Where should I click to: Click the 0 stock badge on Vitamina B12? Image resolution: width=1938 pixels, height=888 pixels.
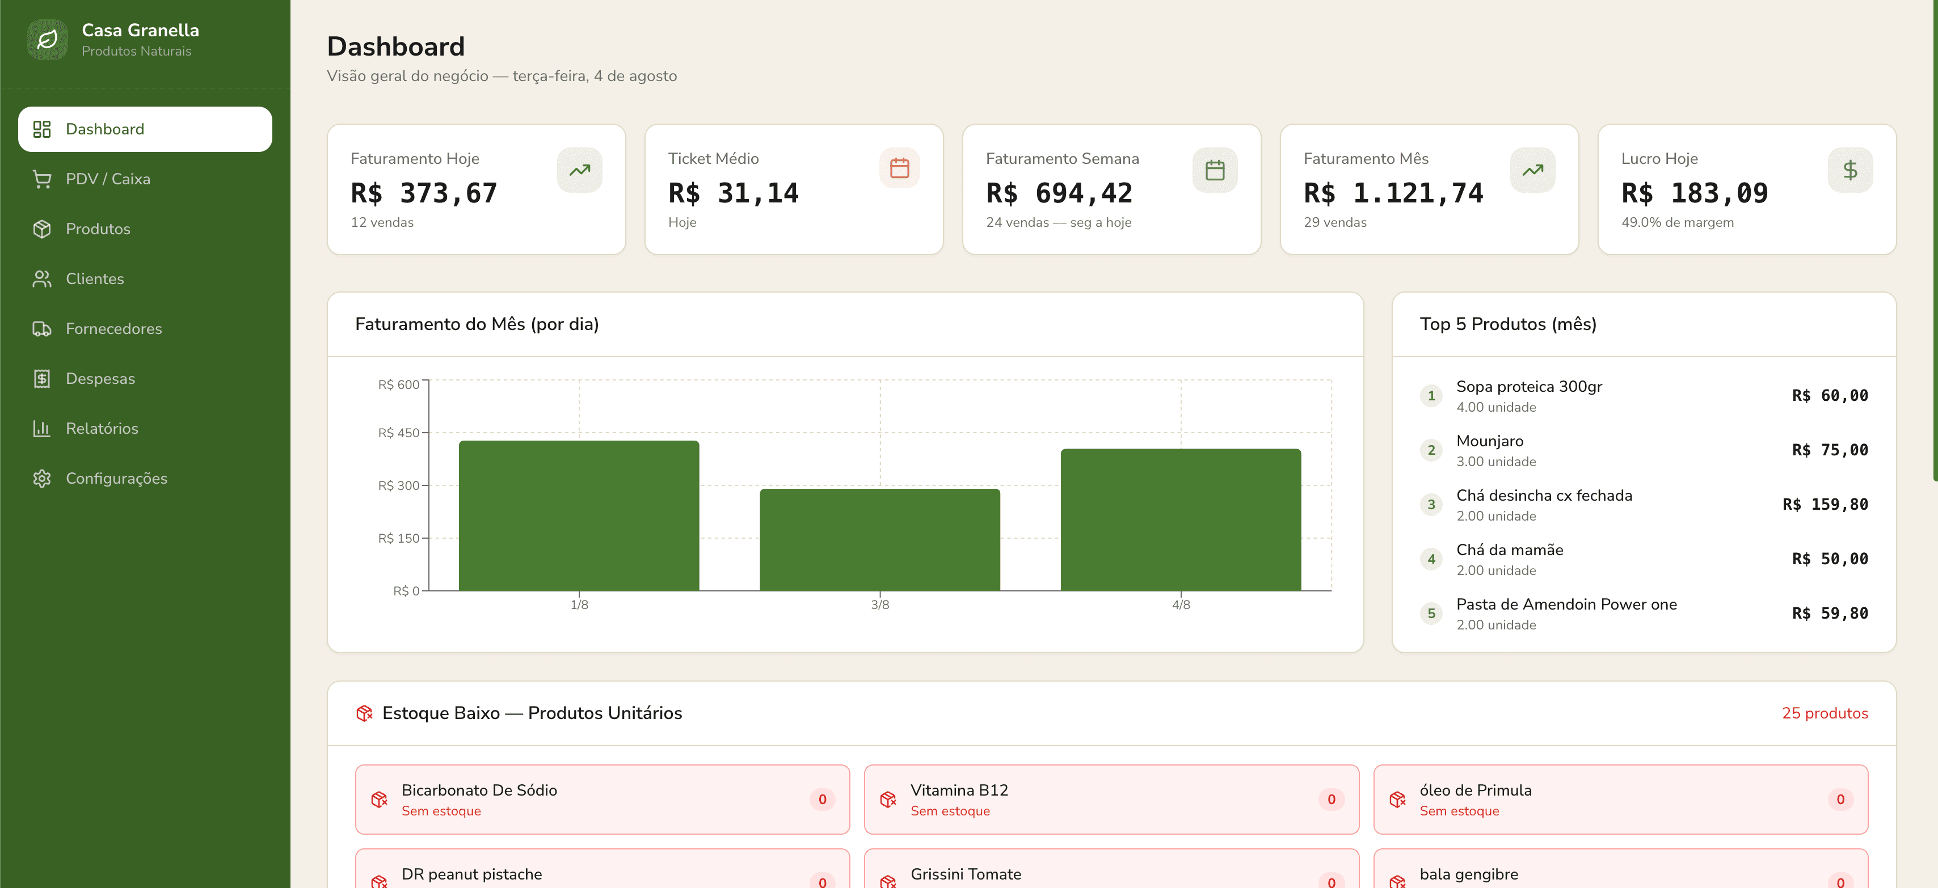coord(1331,800)
